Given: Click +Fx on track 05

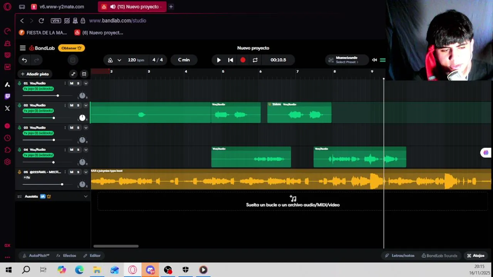Looking at the screenshot, I should coord(27,177).
